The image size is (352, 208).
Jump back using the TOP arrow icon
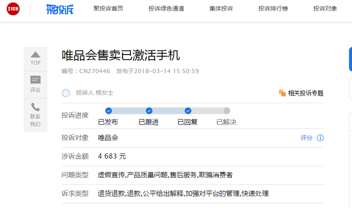pos(35,55)
